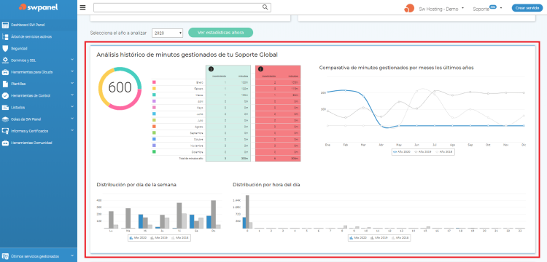Image resolution: width=547 pixels, height=262 pixels.
Task: Click the Plantillas document icon
Action: [5, 84]
